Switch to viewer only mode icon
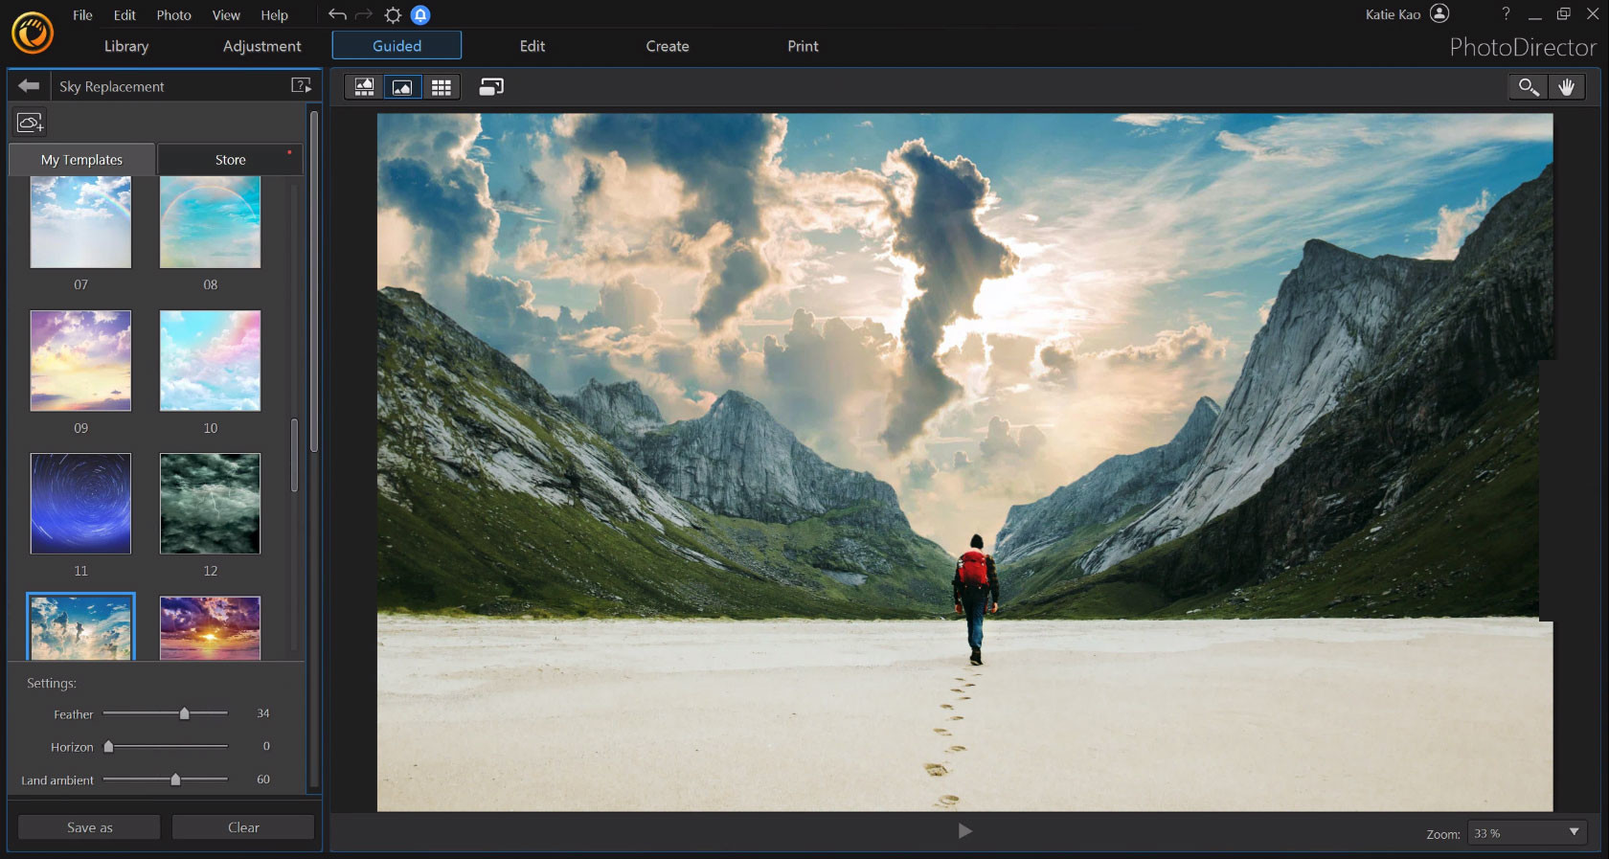The width and height of the screenshot is (1609, 859). [x=402, y=87]
